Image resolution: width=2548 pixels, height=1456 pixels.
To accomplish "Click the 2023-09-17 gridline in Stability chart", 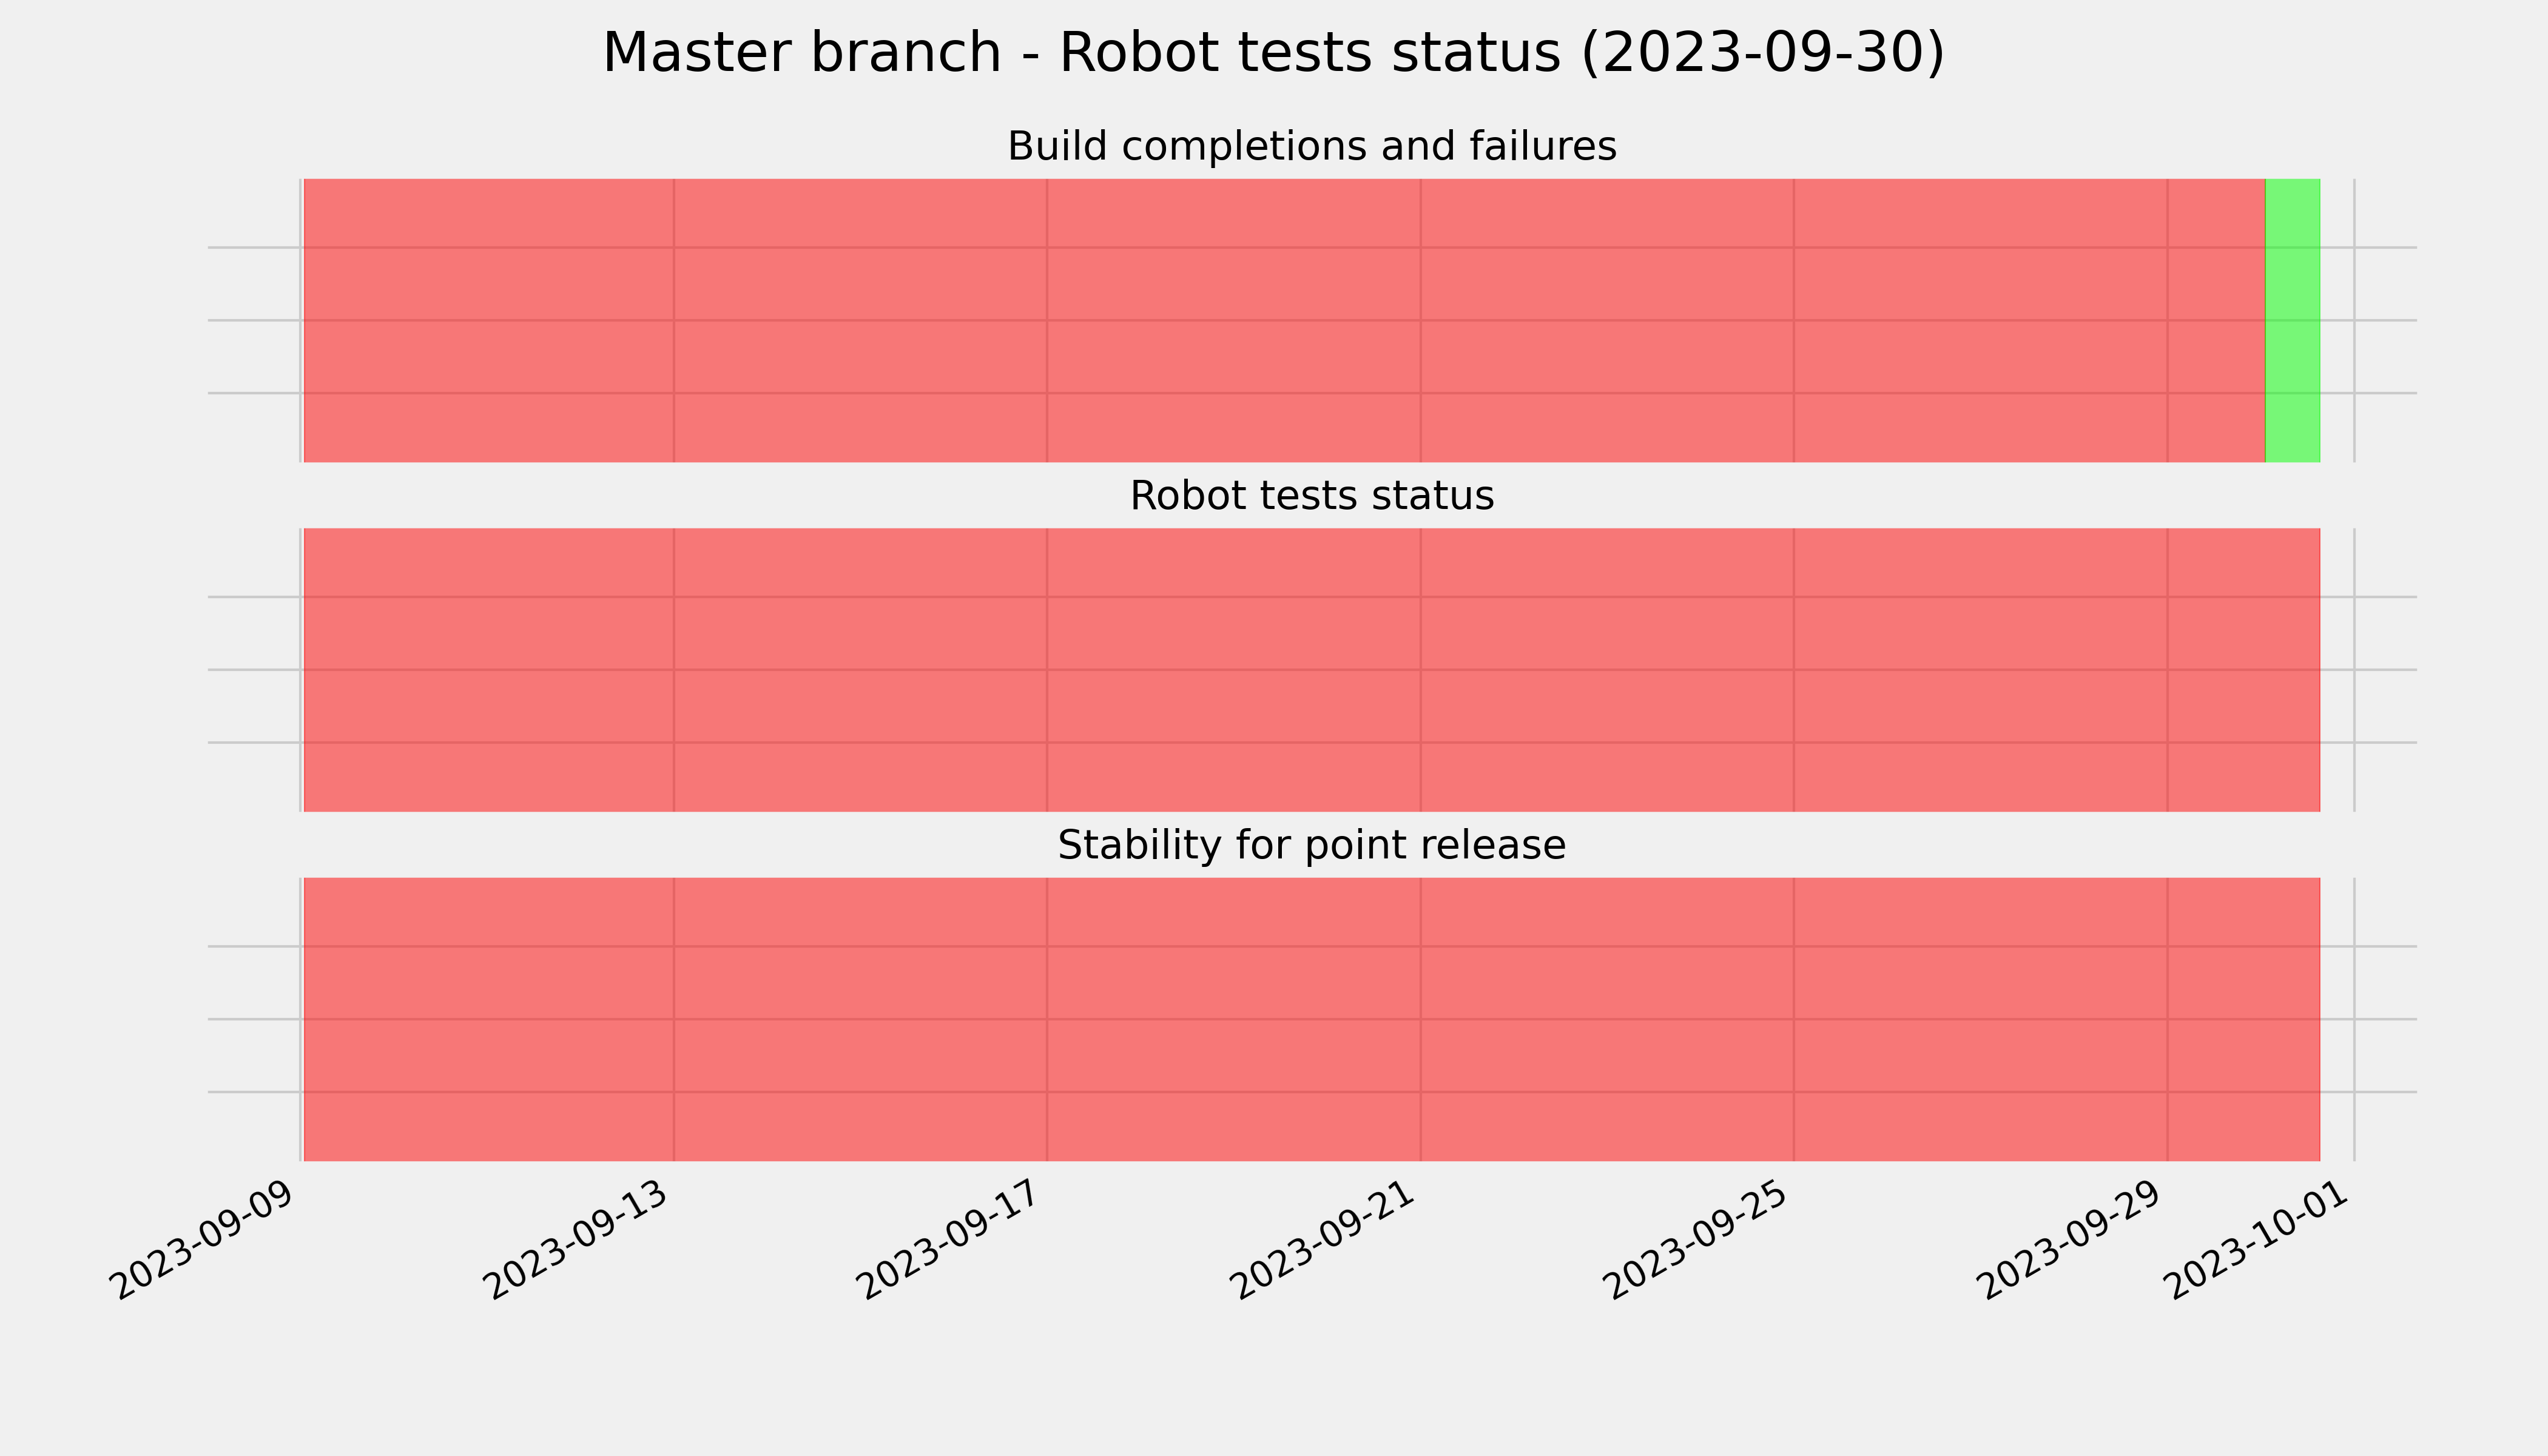I will tap(1047, 1019).
